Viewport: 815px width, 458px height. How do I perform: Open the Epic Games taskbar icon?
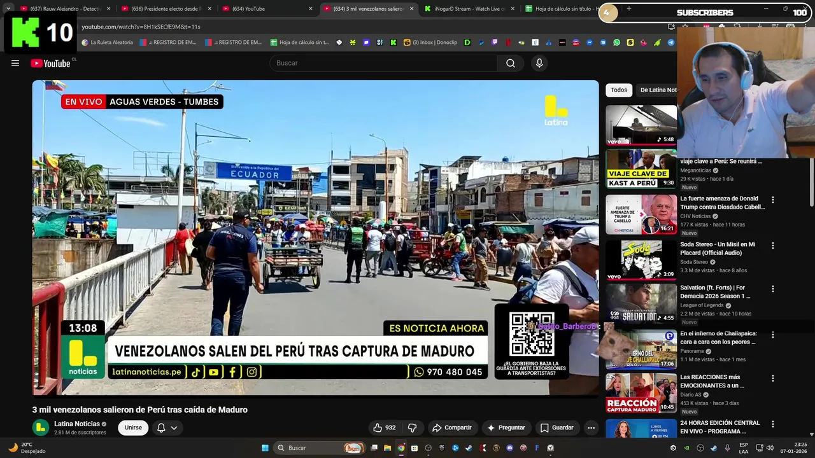[442, 448]
